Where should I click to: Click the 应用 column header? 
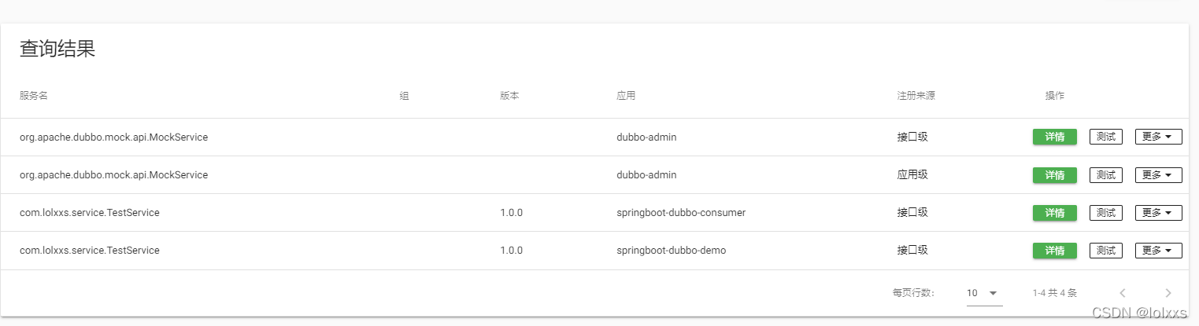[x=626, y=96]
